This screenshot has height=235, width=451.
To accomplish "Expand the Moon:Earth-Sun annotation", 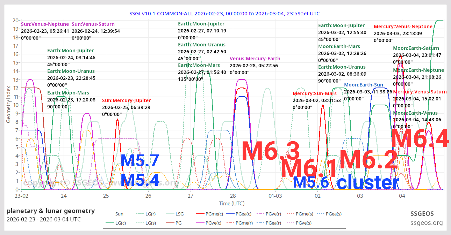I will pos(364,84).
